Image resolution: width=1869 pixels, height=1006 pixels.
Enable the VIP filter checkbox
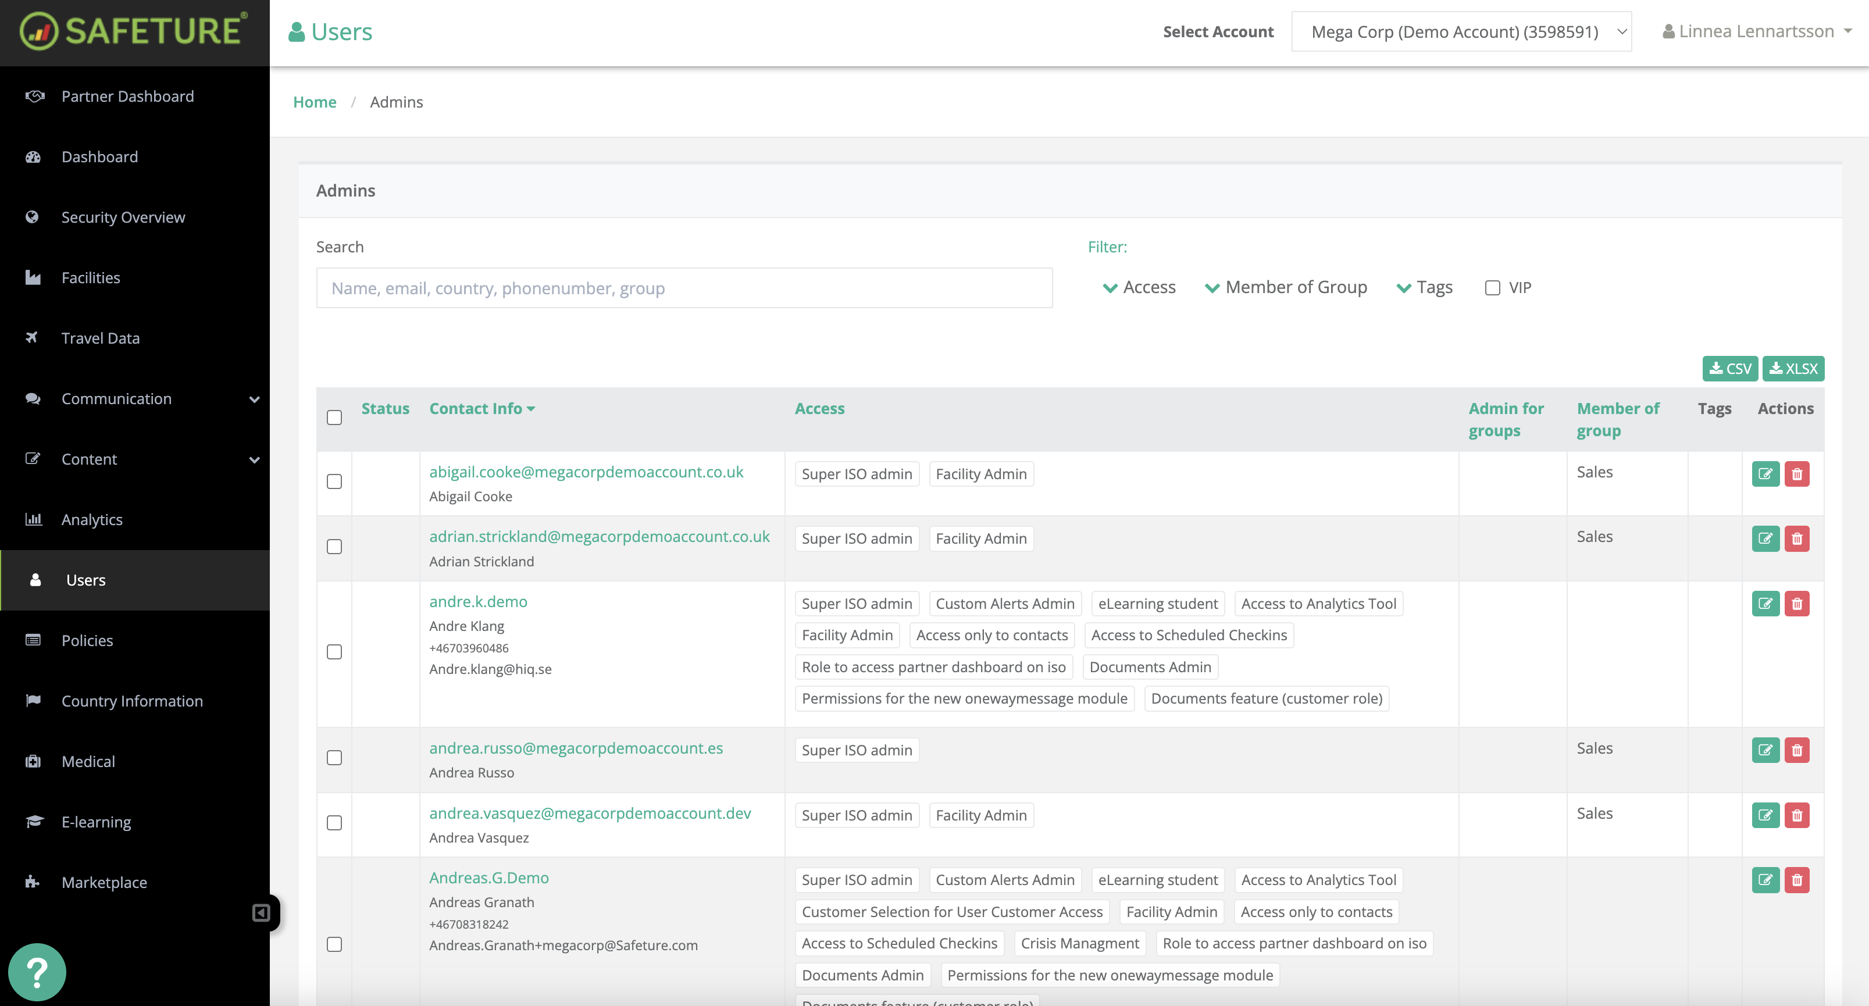pyautogui.click(x=1492, y=287)
